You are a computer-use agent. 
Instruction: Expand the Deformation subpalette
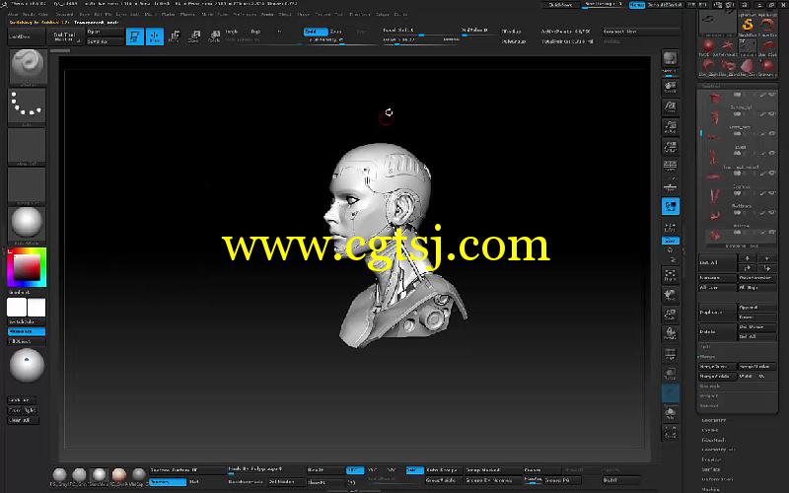(x=718, y=479)
